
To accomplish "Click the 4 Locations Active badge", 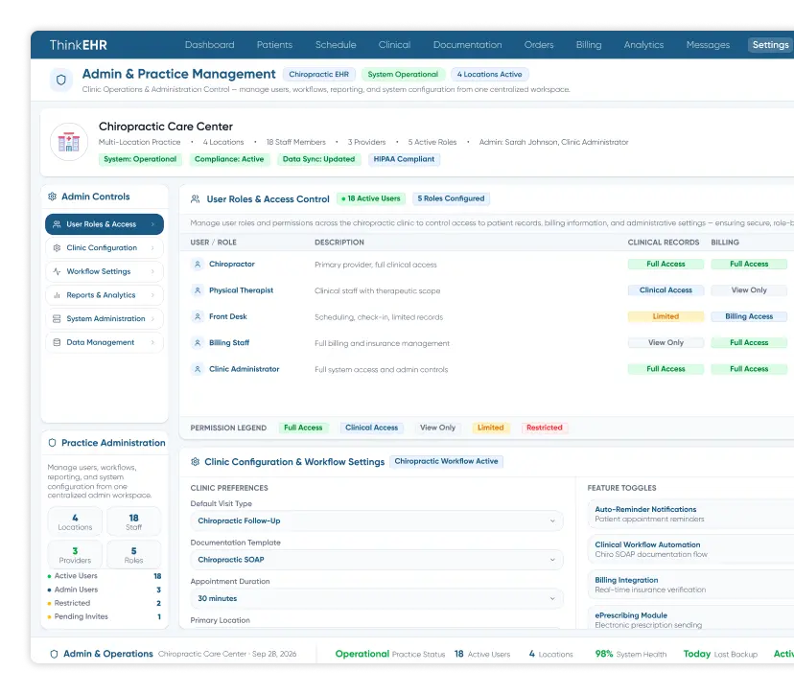I will 490,75.
